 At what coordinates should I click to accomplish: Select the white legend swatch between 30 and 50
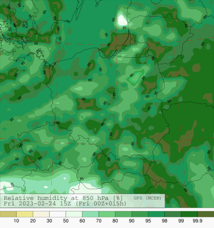click(57, 214)
